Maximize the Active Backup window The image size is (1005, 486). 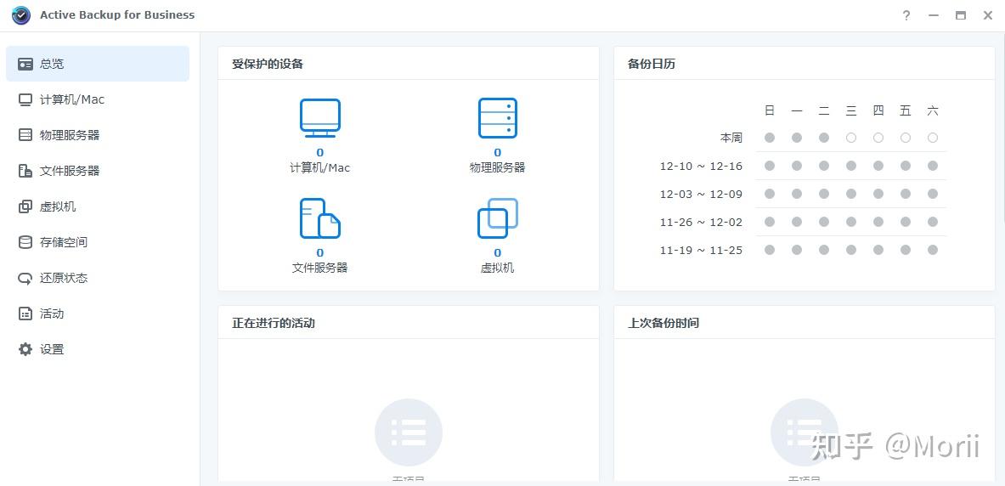pos(960,15)
